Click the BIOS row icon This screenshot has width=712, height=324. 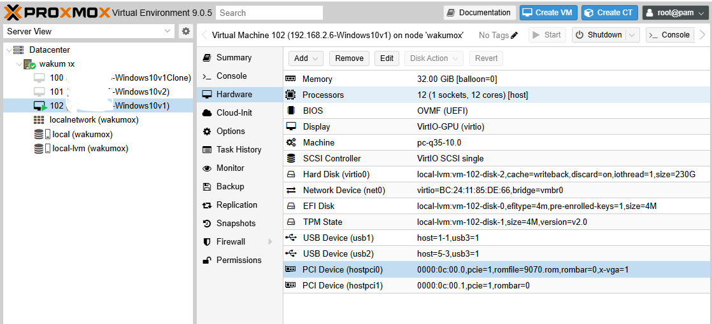click(x=290, y=111)
